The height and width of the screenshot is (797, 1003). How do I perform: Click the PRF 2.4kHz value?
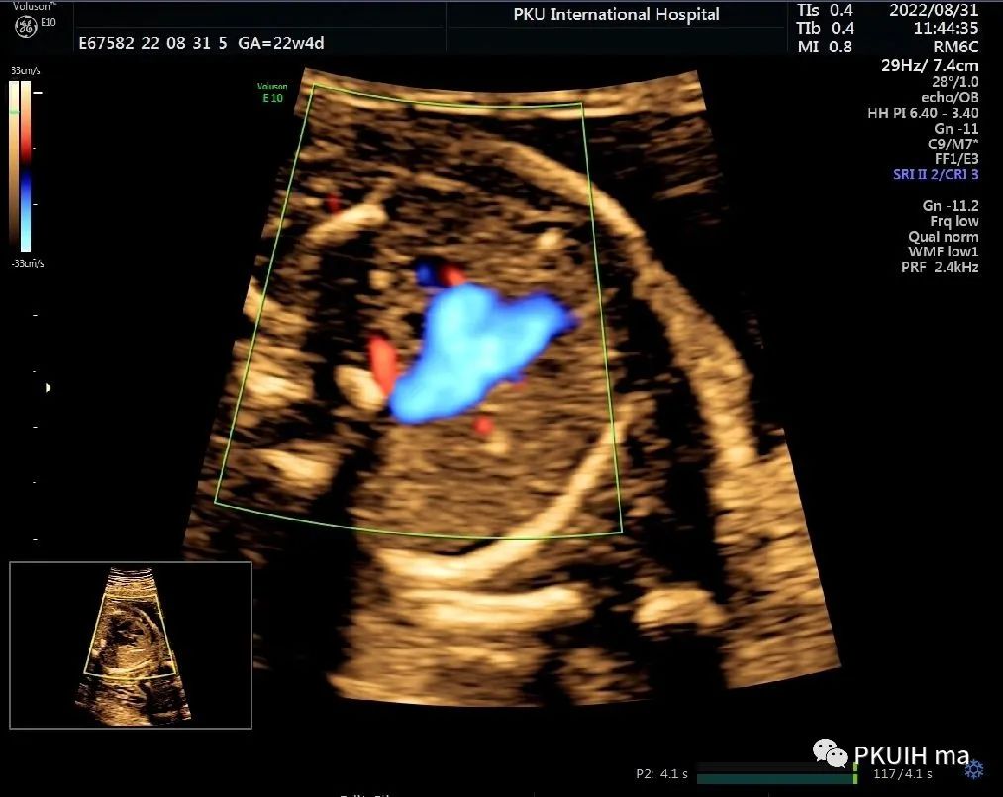[x=940, y=266]
